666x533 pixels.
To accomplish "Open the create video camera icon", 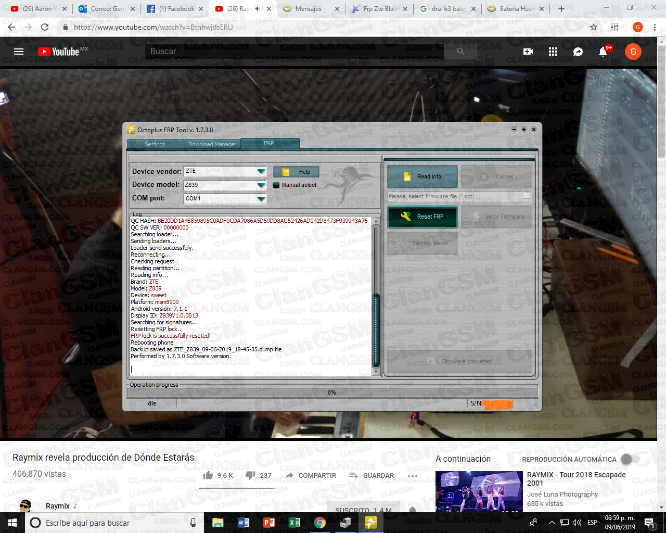I will [x=528, y=52].
